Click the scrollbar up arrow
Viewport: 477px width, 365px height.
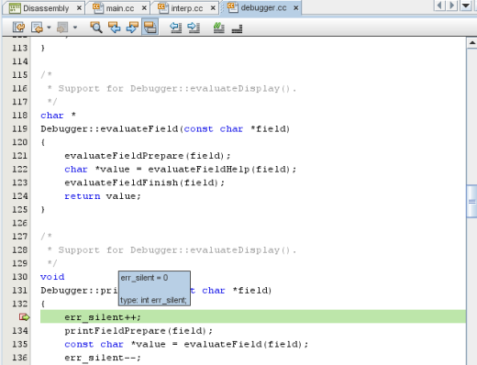click(x=472, y=43)
